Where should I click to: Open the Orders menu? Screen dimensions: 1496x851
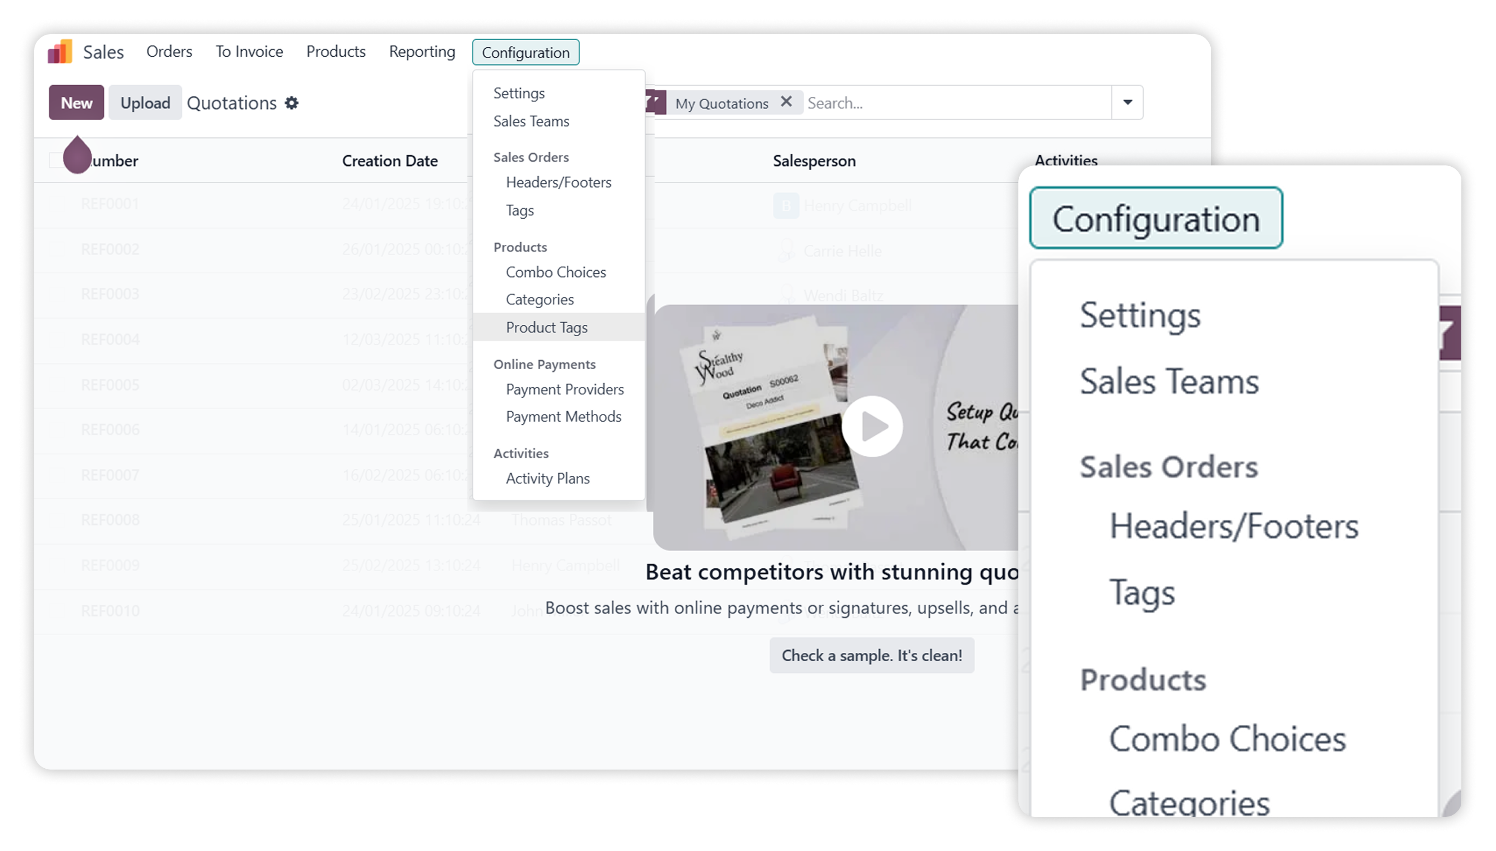(x=169, y=52)
